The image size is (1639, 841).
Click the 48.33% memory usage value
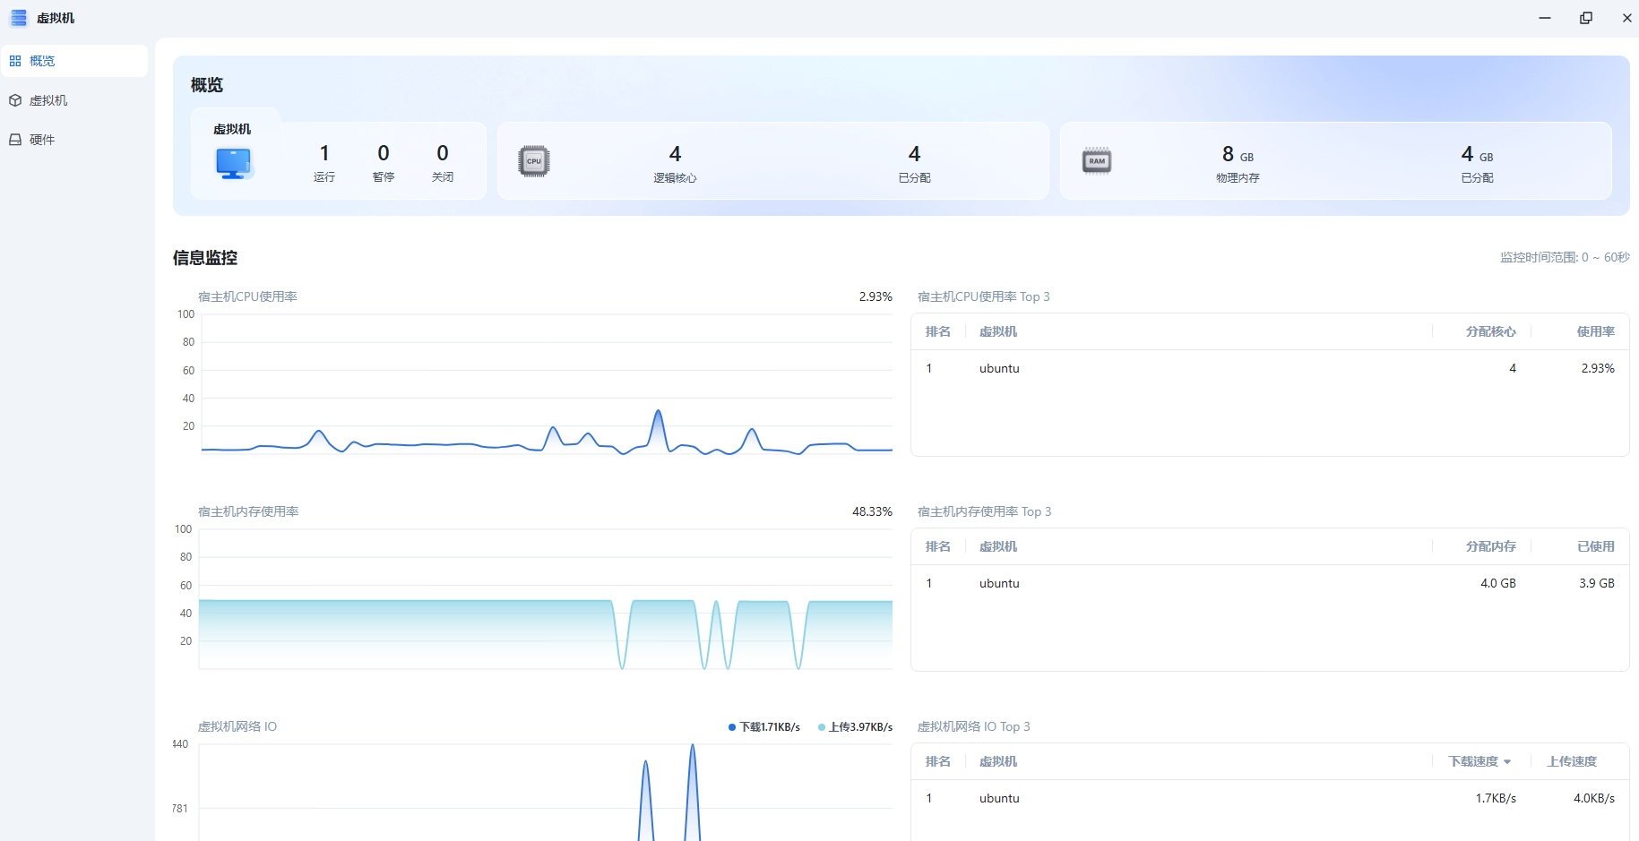pyautogui.click(x=872, y=511)
